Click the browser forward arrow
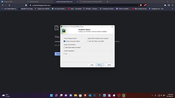 pyautogui.click(x=6, y=5)
